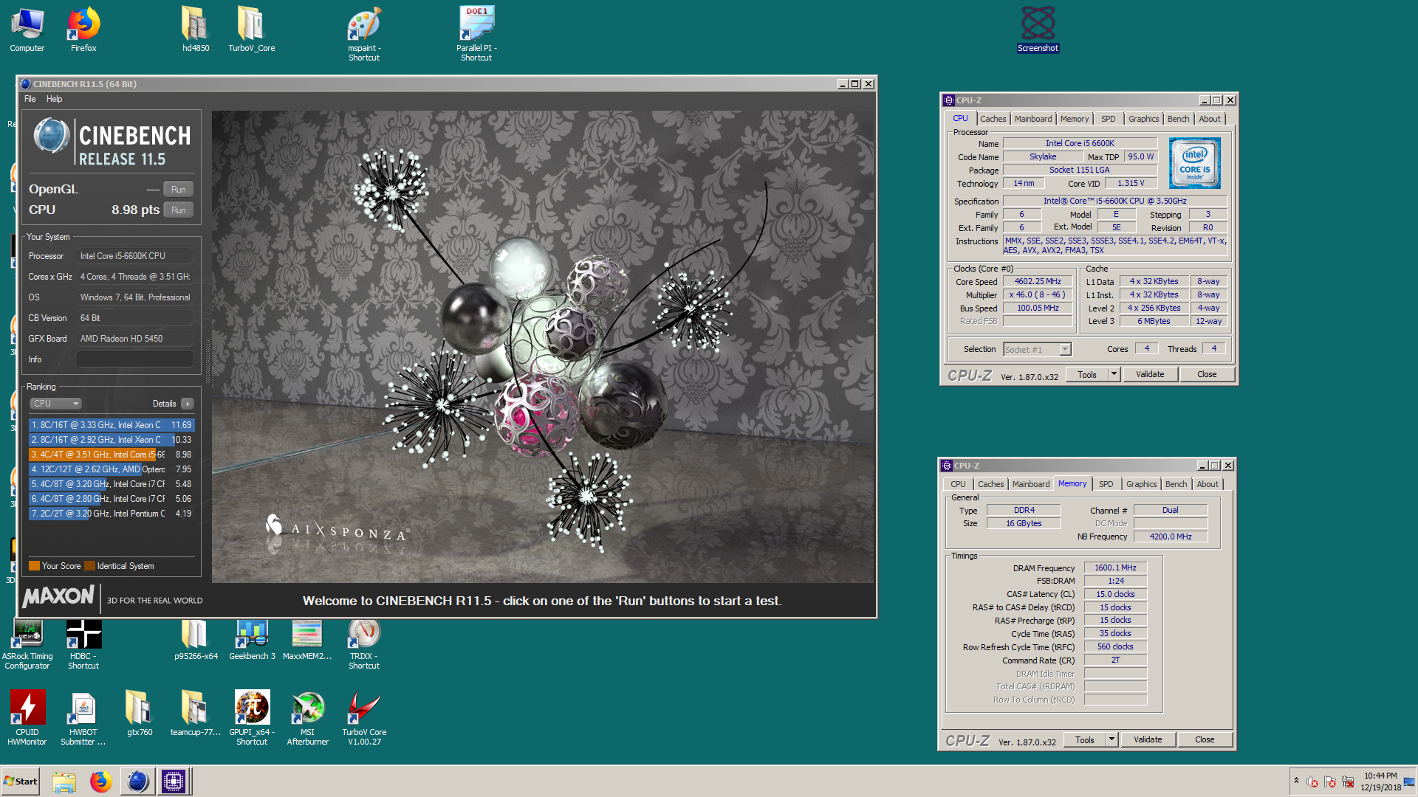Open Caches tab in bottom CPU-Z
Image resolution: width=1418 pixels, height=797 pixels.
coord(990,484)
